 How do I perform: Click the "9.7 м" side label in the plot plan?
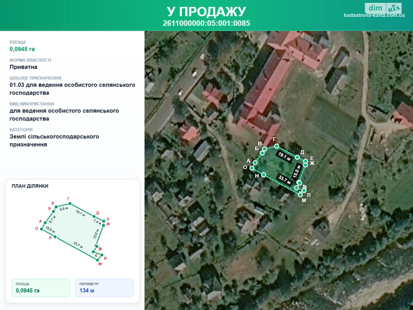[52, 220]
